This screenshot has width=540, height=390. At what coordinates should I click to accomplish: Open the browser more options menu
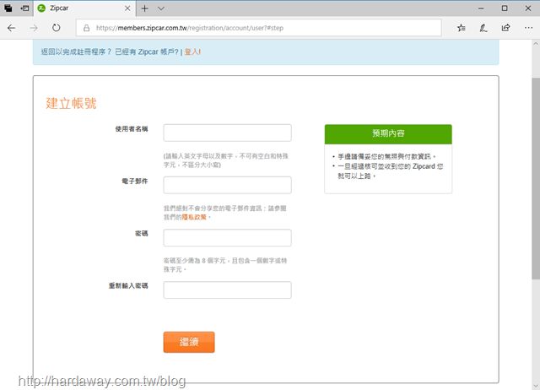528,28
